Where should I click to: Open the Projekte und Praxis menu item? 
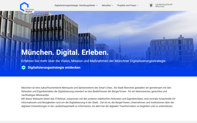(x=127, y=5)
